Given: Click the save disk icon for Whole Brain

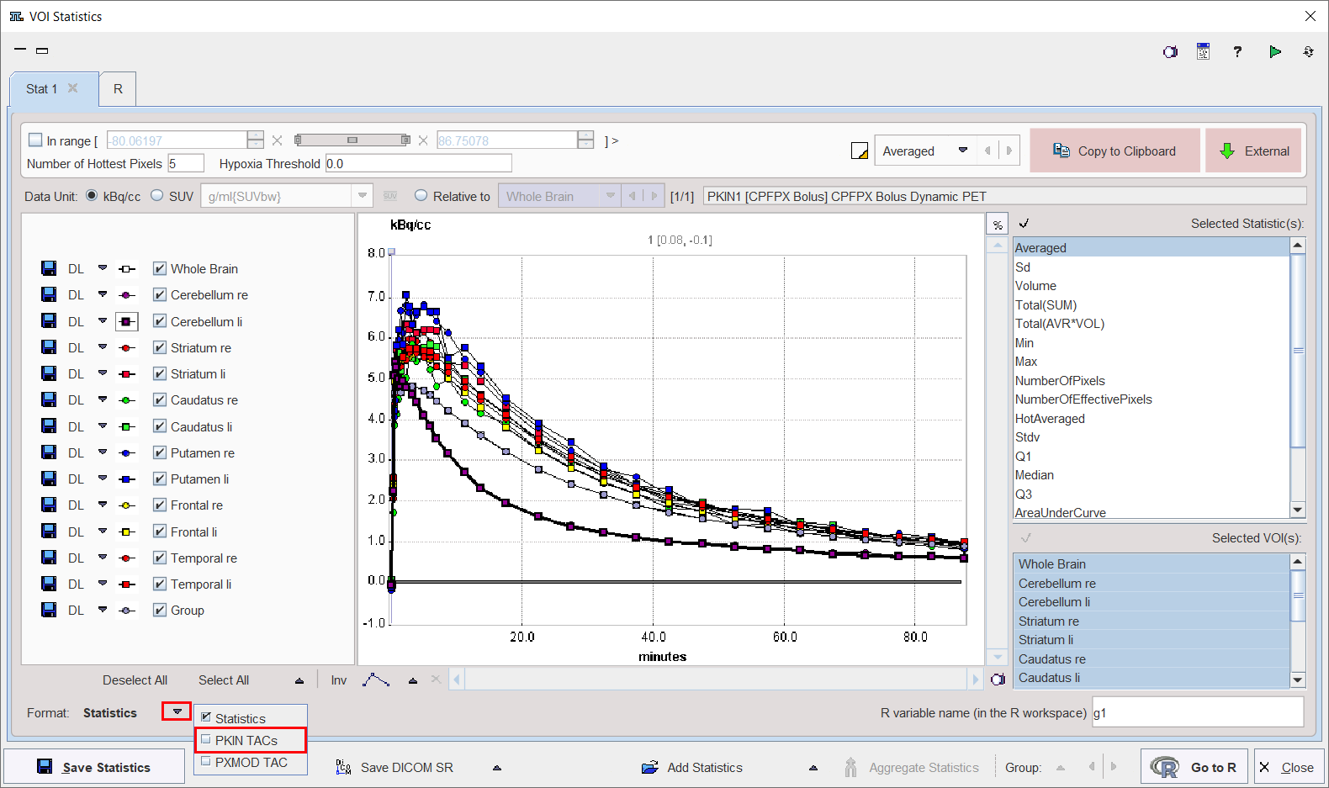Looking at the screenshot, I should [x=49, y=268].
